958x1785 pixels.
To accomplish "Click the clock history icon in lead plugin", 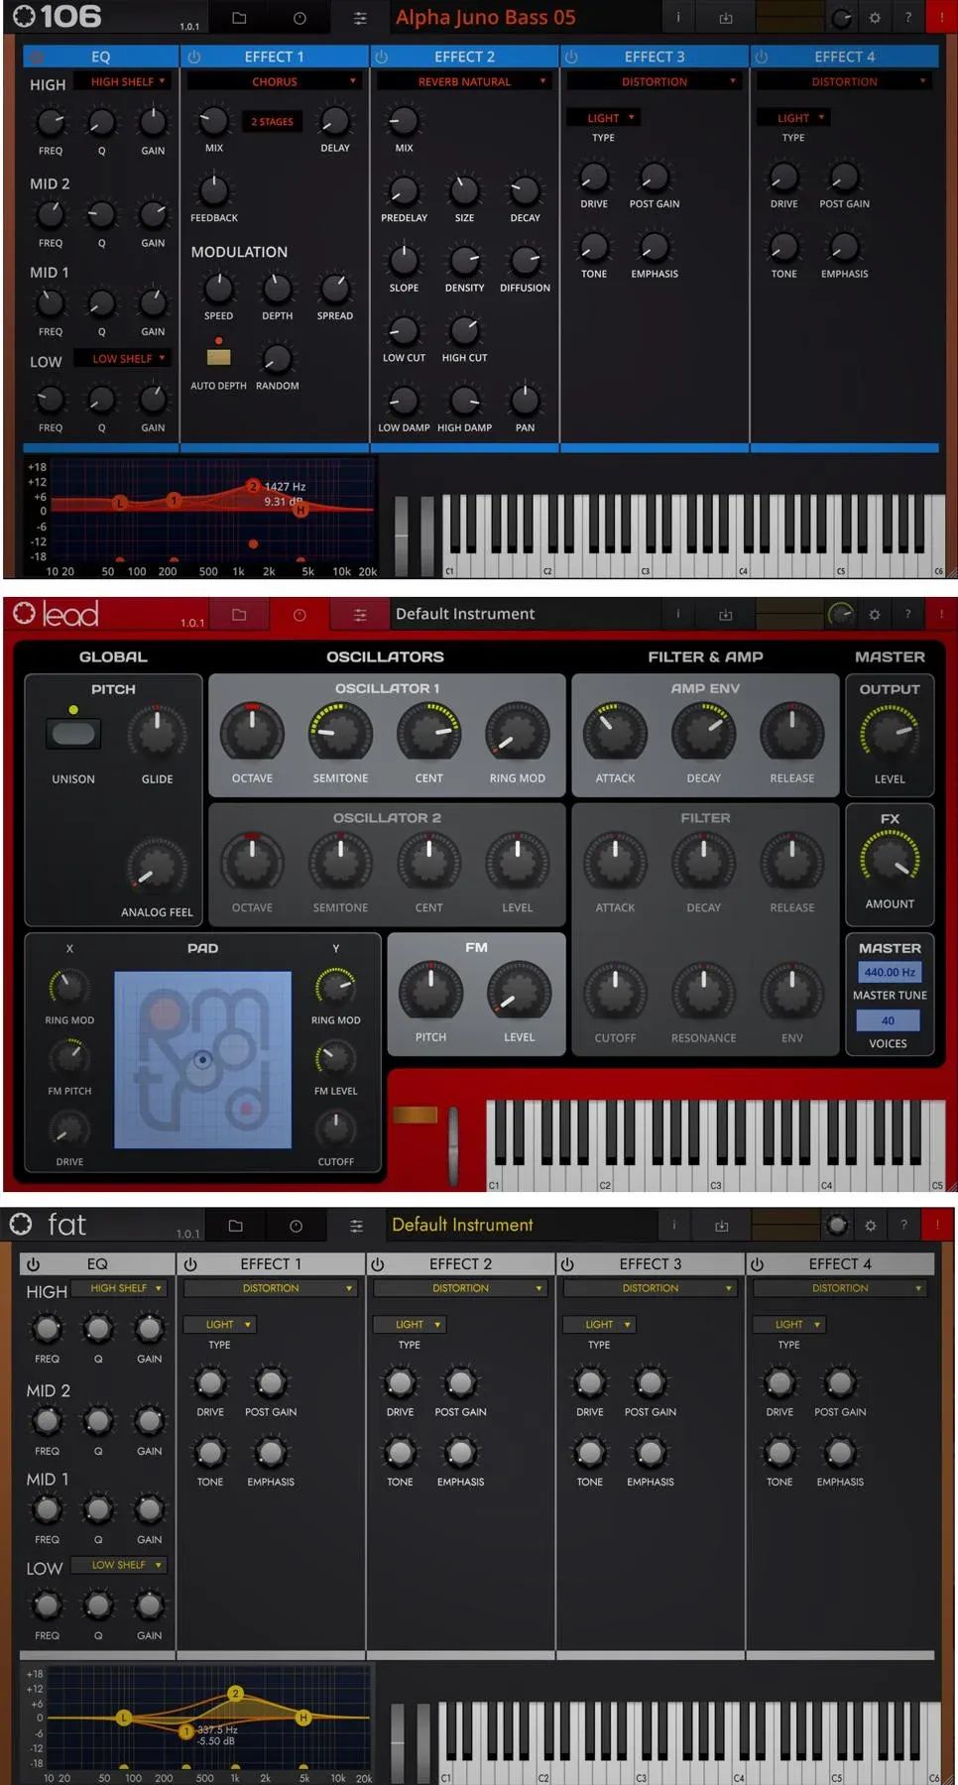I will coord(299,615).
